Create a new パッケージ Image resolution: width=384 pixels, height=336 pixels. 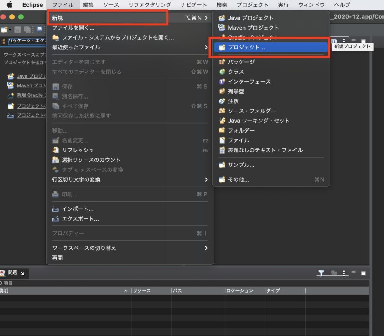pos(271,62)
